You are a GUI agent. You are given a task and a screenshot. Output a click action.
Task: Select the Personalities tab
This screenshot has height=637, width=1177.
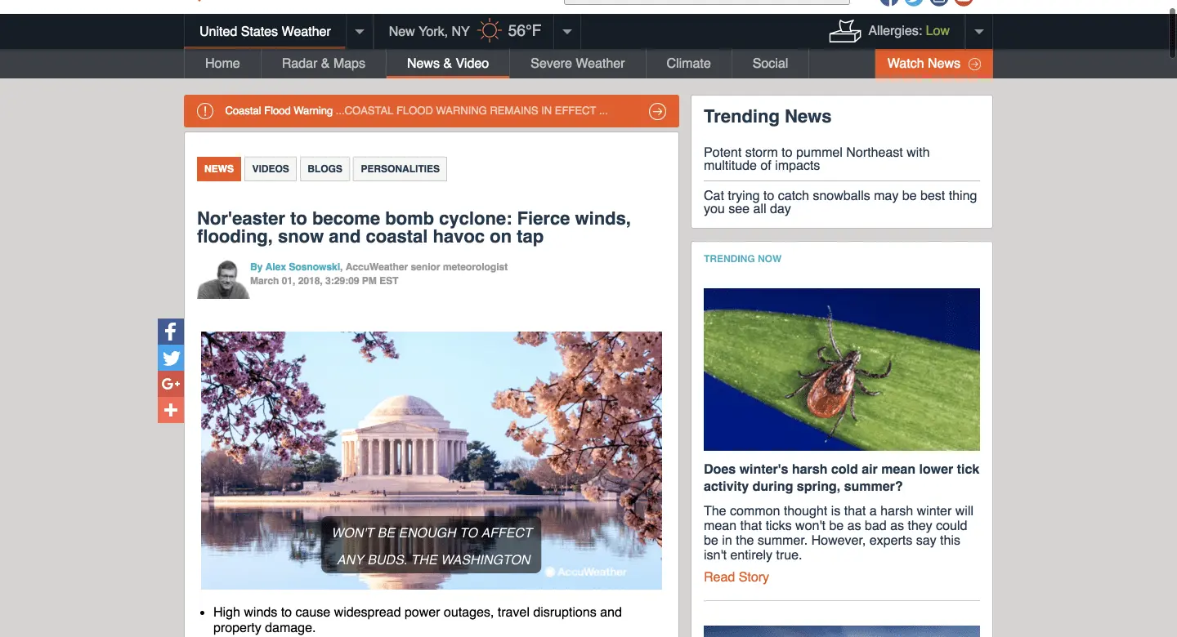(400, 169)
